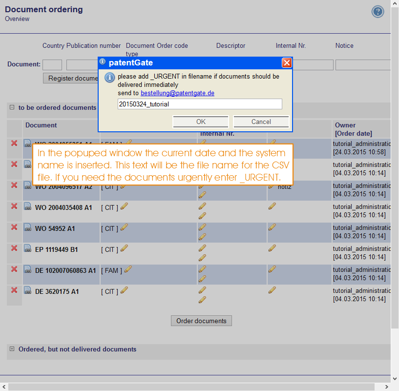The image size is (399, 391).
Task: Edit notice pencil for WO 2004035408 A1
Action: tap(272, 206)
